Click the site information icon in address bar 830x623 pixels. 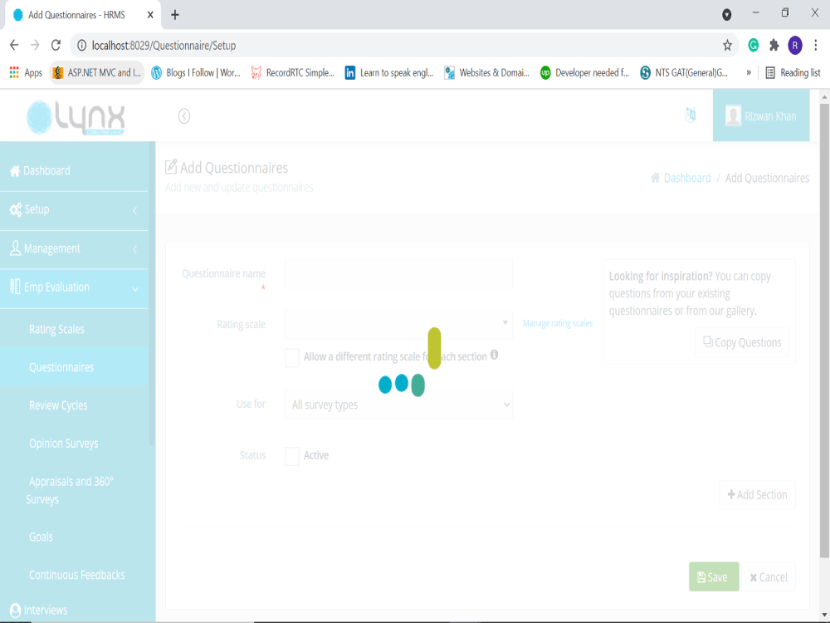(x=82, y=46)
